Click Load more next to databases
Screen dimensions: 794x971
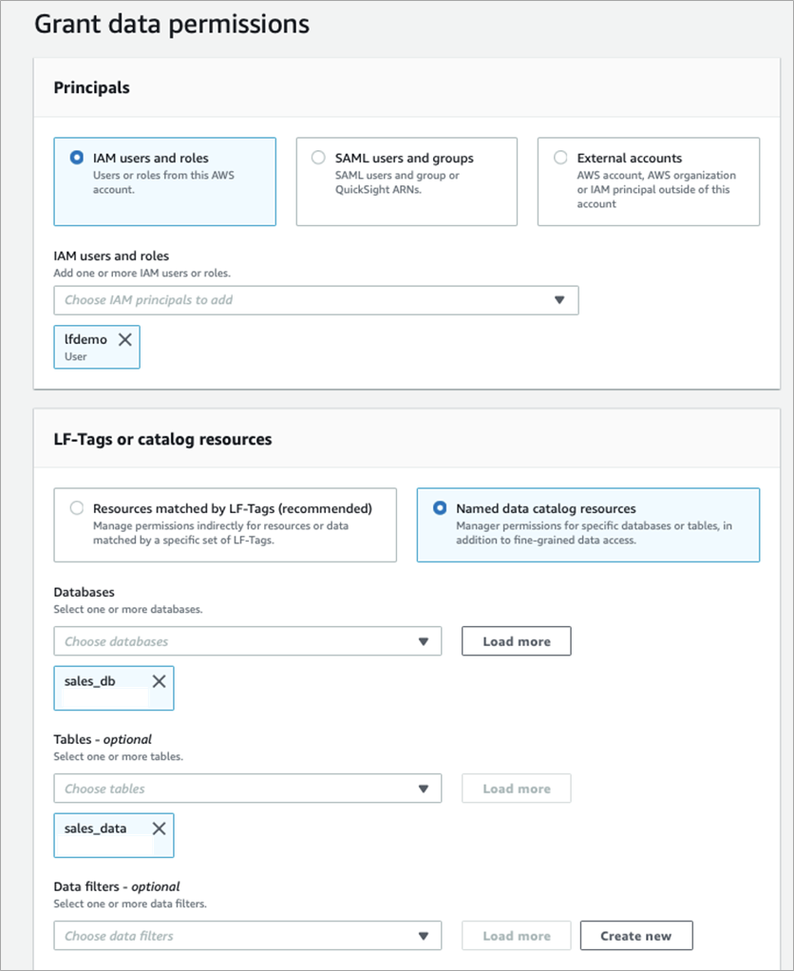[x=516, y=641]
